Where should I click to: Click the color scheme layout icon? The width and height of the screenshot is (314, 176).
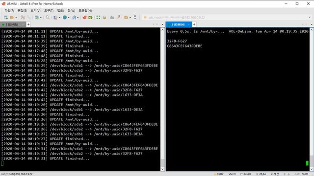point(55,18)
